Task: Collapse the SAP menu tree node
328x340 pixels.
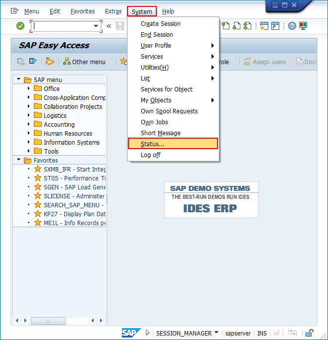Action: pyautogui.click(x=19, y=79)
